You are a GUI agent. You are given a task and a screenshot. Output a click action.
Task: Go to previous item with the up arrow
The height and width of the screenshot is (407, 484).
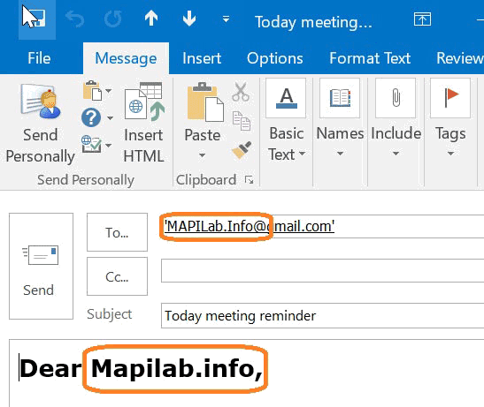pos(151,19)
